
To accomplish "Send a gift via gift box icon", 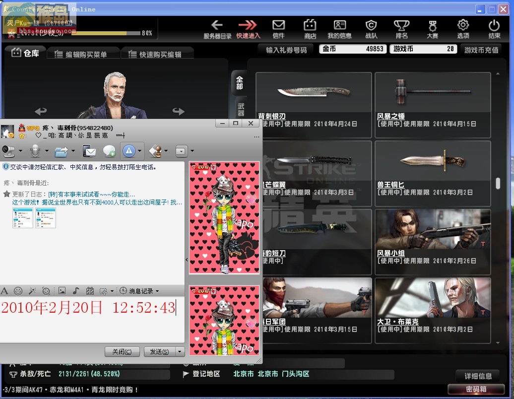I will [90, 291].
